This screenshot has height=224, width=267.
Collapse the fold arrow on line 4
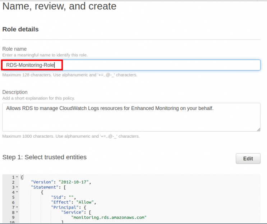[17, 192]
